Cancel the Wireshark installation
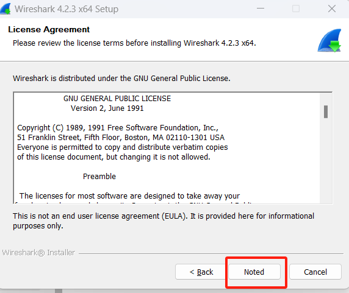 coord(315,272)
